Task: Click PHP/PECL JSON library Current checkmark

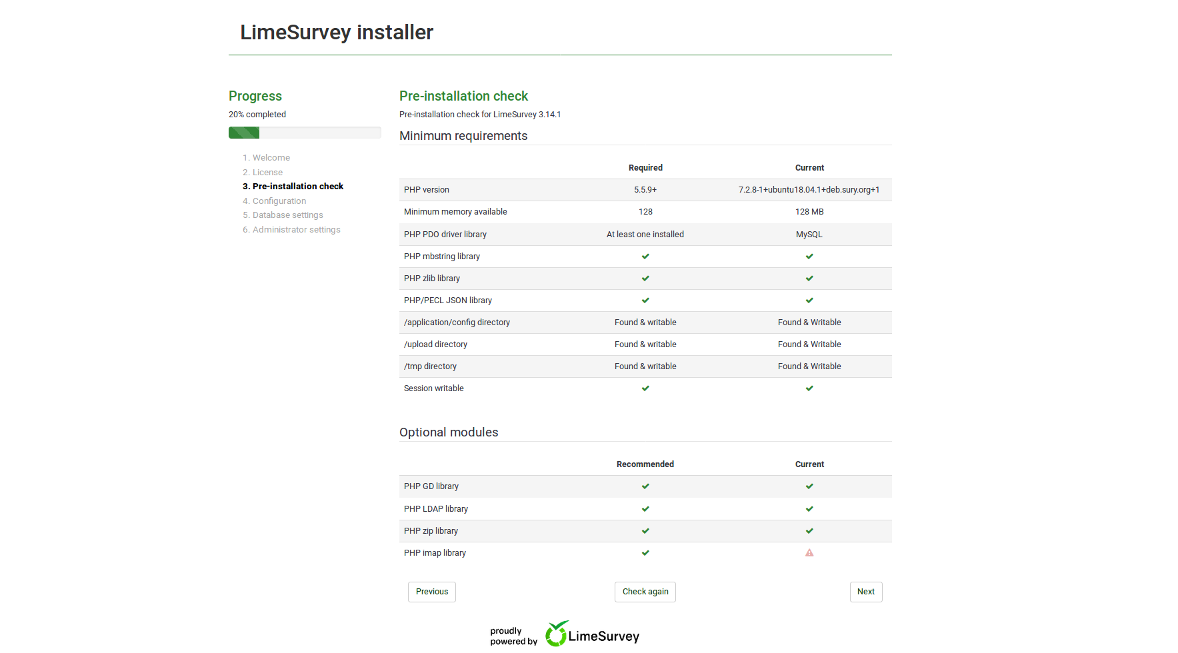Action: (809, 301)
